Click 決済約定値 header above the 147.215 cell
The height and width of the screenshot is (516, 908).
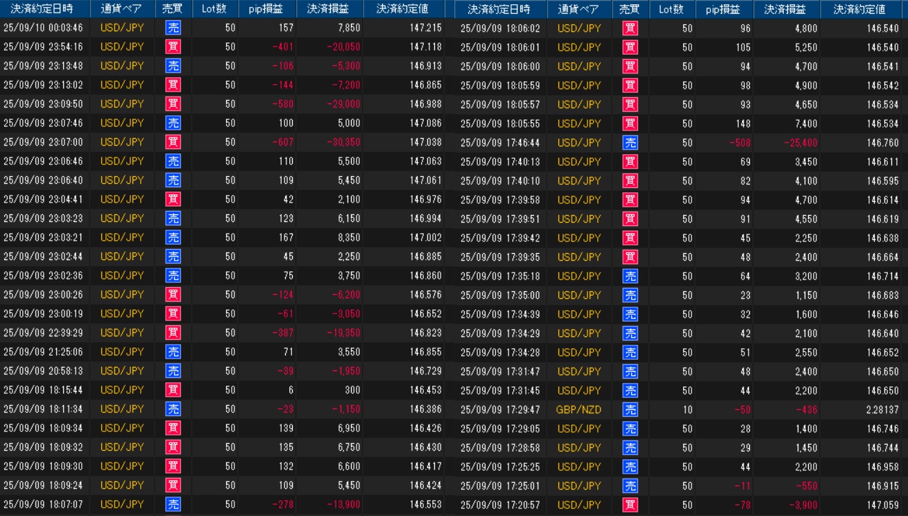[x=402, y=9]
